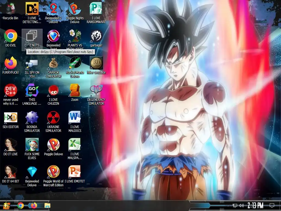Open the Bejeweled 2 Deluxe shortcut
Image resolution: width=281 pixels, height=211 pixels.
point(53,13)
